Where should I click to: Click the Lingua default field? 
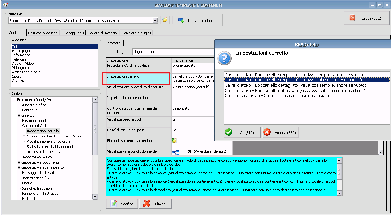pyautogui.click(x=173, y=52)
